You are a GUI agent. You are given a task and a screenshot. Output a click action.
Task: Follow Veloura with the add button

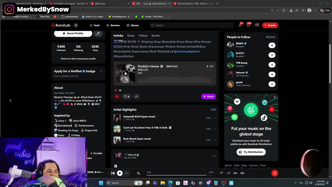[x=272, y=74]
